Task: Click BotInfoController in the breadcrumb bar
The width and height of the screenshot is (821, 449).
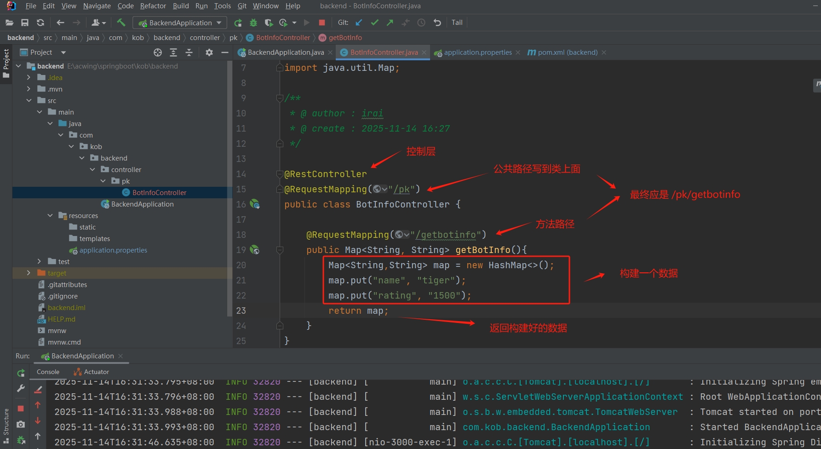Action: (283, 38)
